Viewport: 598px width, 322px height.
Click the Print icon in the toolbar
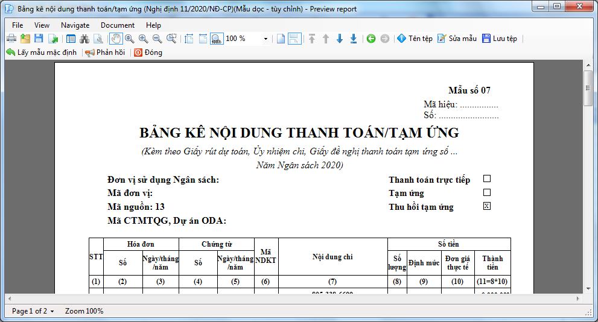(11, 39)
